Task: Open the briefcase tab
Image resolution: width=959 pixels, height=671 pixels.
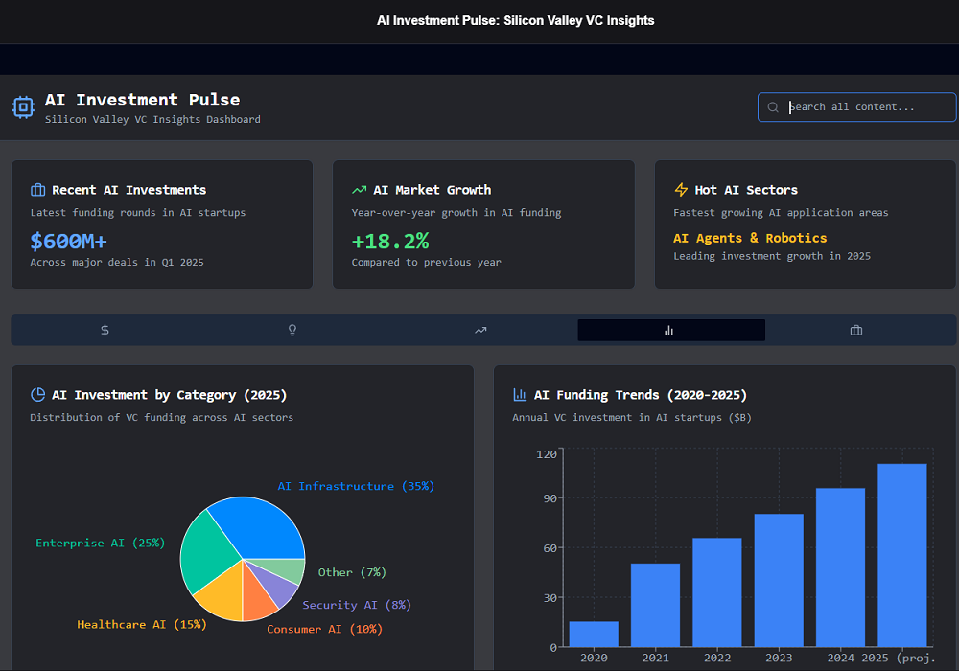Action: tap(856, 331)
